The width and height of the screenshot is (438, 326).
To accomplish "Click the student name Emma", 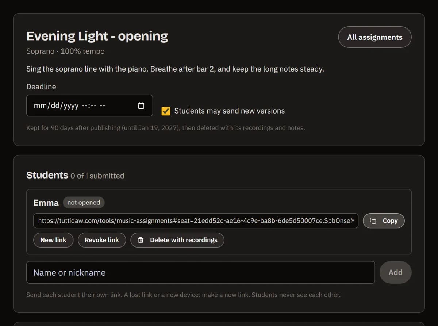I will pos(46,203).
